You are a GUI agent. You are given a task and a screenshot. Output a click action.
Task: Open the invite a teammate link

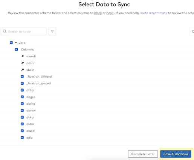[x=154, y=13]
